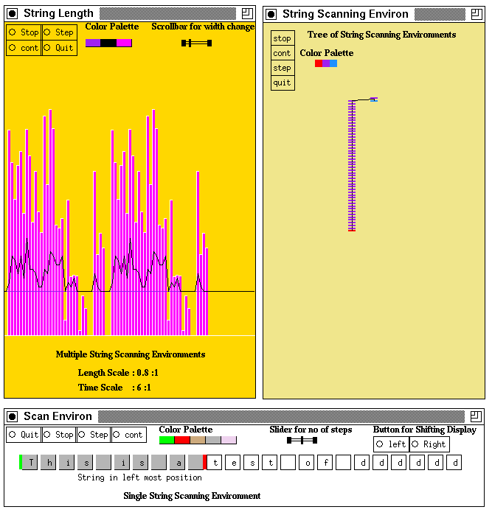The image size is (492, 518).
Task: Click quit in String Scanning Environ window
Action: 282,83
